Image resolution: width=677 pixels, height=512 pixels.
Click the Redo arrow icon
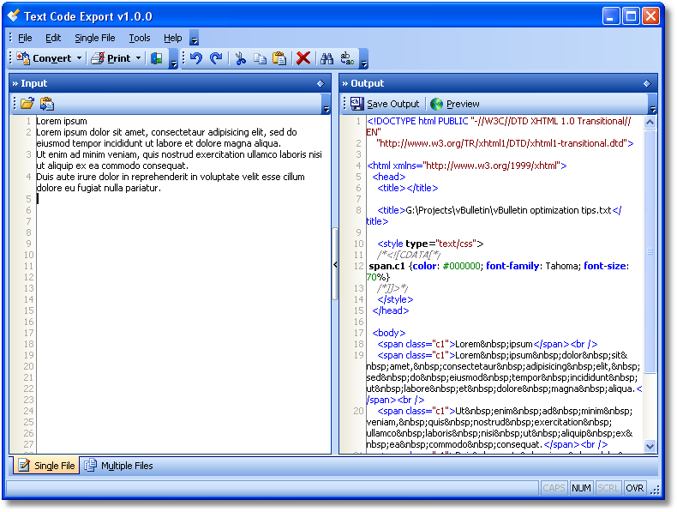216,58
